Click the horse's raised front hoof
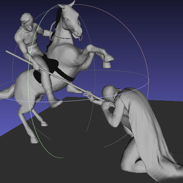Screen dimensions: 183x183 pyautogui.click(x=107, y=65)
